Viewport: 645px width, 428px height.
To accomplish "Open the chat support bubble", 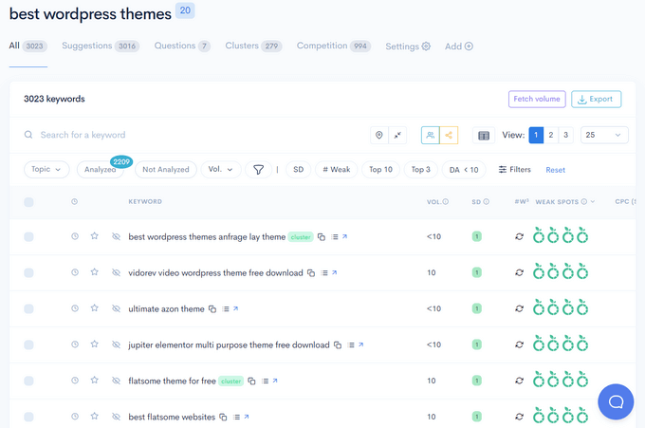I will 616,401.
